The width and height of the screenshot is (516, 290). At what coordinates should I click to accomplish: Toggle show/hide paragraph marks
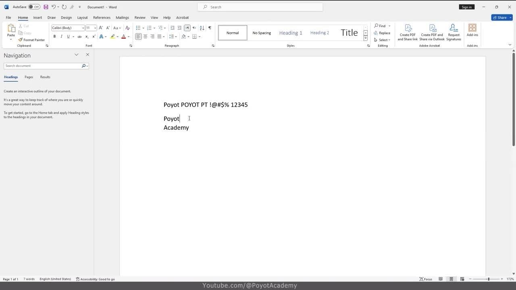click(x=210, y=28)
